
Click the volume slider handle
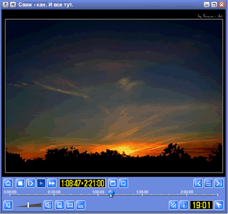click(28, 205)
